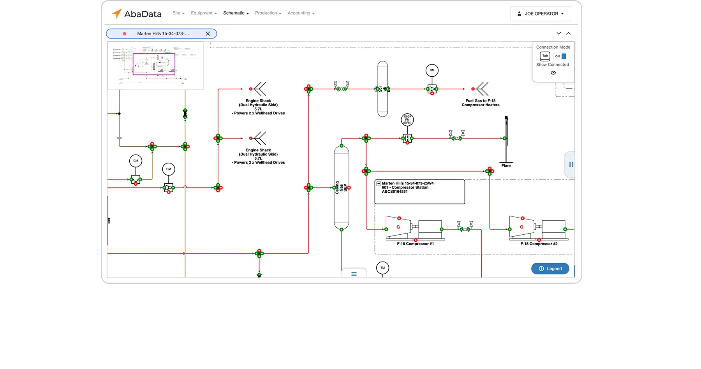Click the down chevron above the canvas
Viewport: 701px width, 369px height.
coord(558,33)
